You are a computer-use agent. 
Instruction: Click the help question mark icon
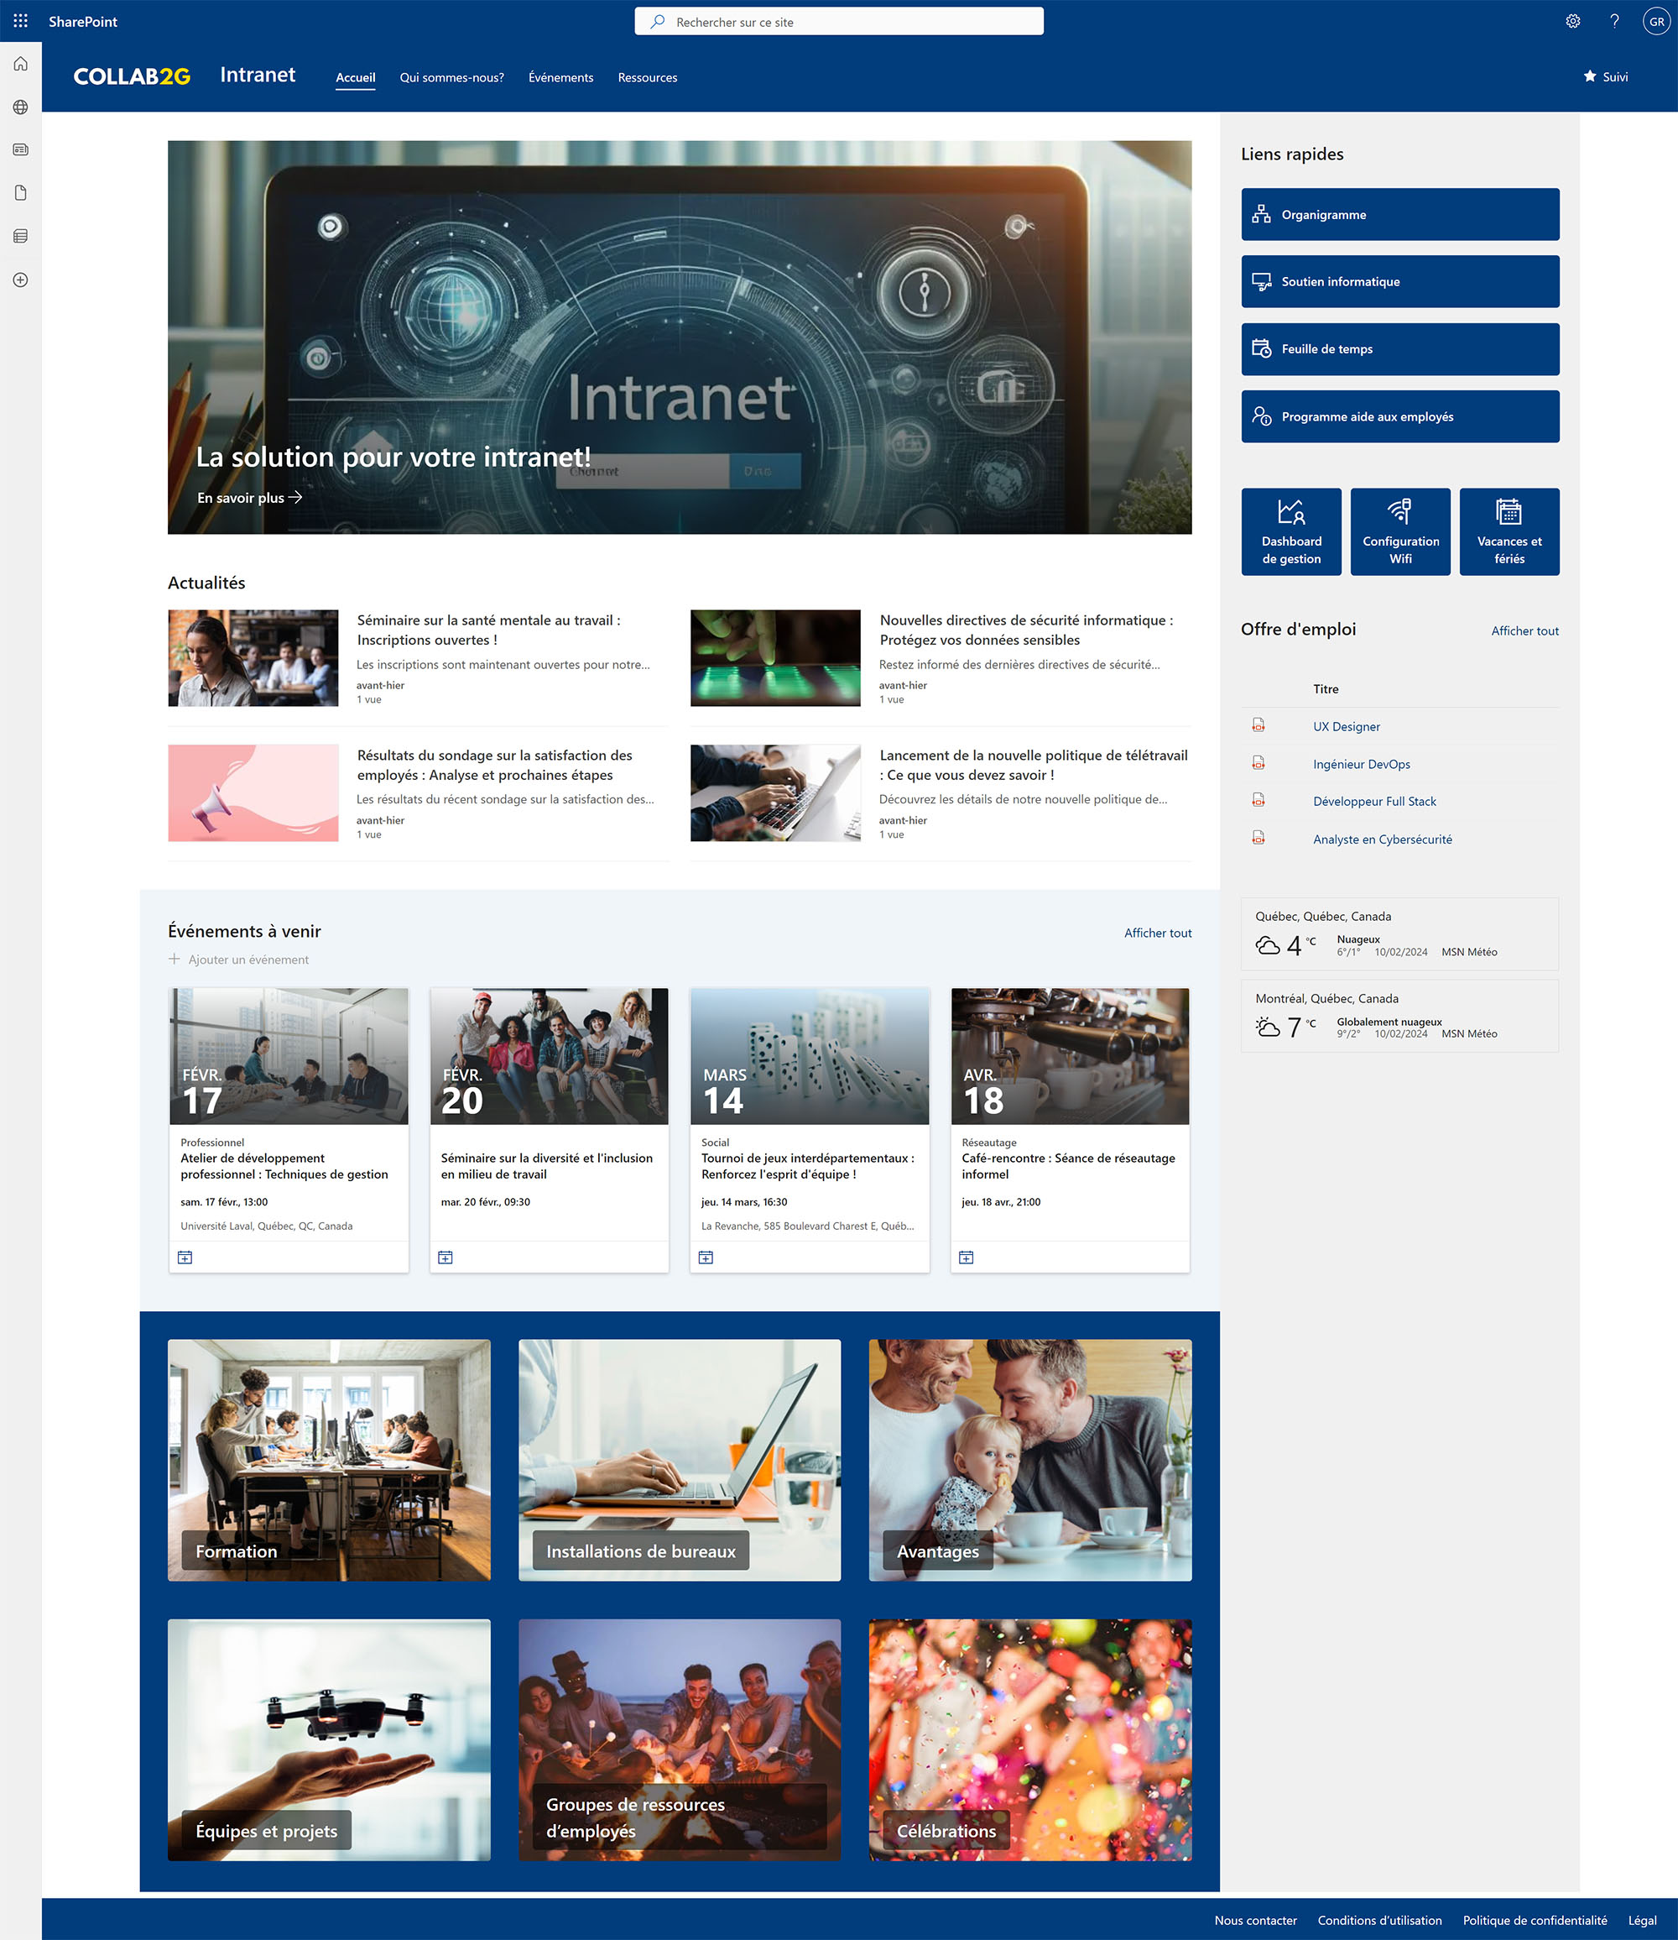[1614, 22]
